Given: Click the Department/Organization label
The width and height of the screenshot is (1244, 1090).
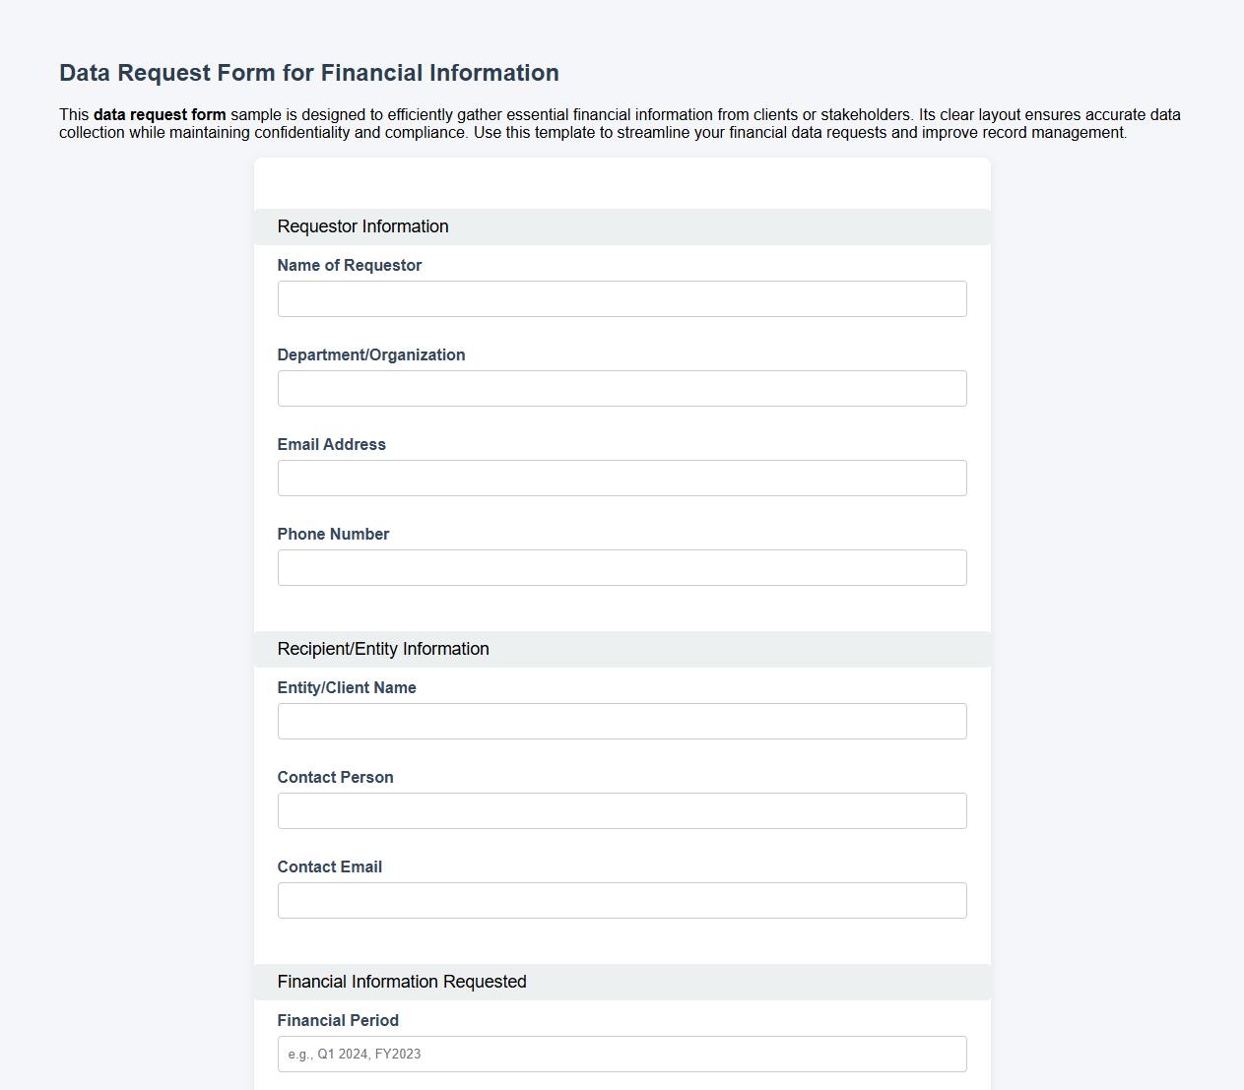Looking at the screenshot, I should pos(371,354).
